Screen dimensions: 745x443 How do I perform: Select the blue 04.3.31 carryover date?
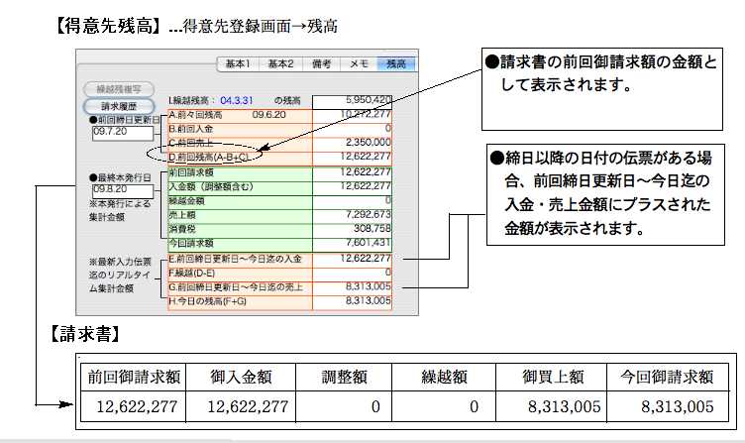coord(237,101)
